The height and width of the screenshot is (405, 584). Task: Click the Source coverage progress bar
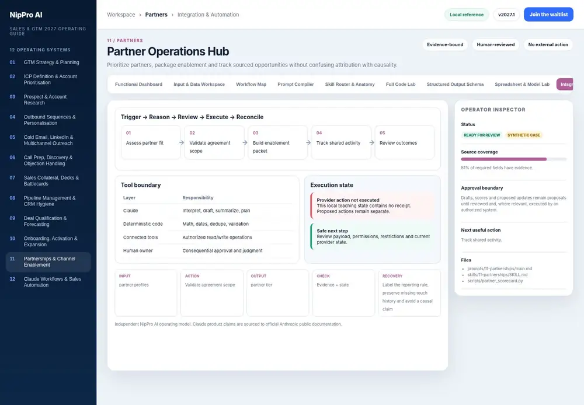tap(513, 159)
